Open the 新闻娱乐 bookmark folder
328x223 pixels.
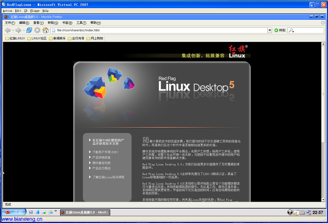pyautogui.click(x=57, y=38)
